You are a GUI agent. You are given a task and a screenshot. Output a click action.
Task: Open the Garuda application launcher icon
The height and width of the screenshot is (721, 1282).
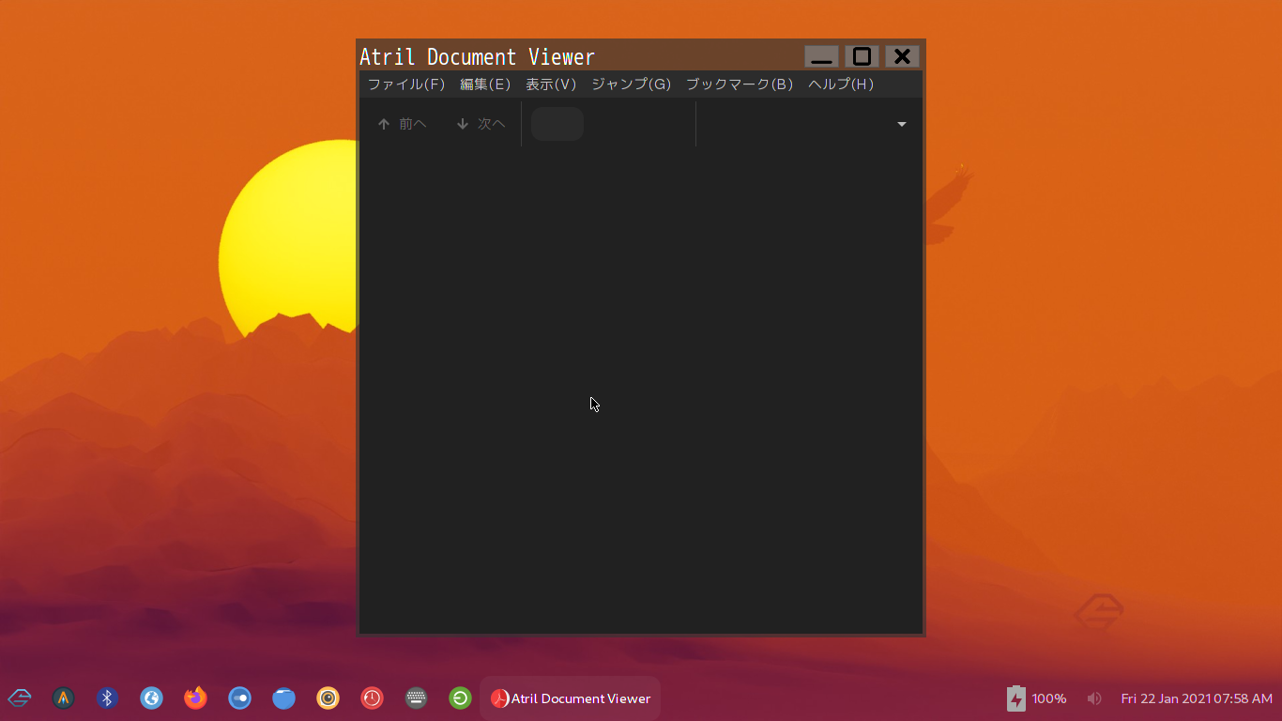click(x=20, y=698)
